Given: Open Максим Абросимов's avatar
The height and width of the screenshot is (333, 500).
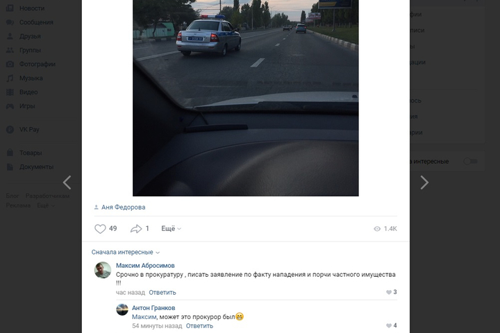Looking at the screenshot, I should pos(103,270).
